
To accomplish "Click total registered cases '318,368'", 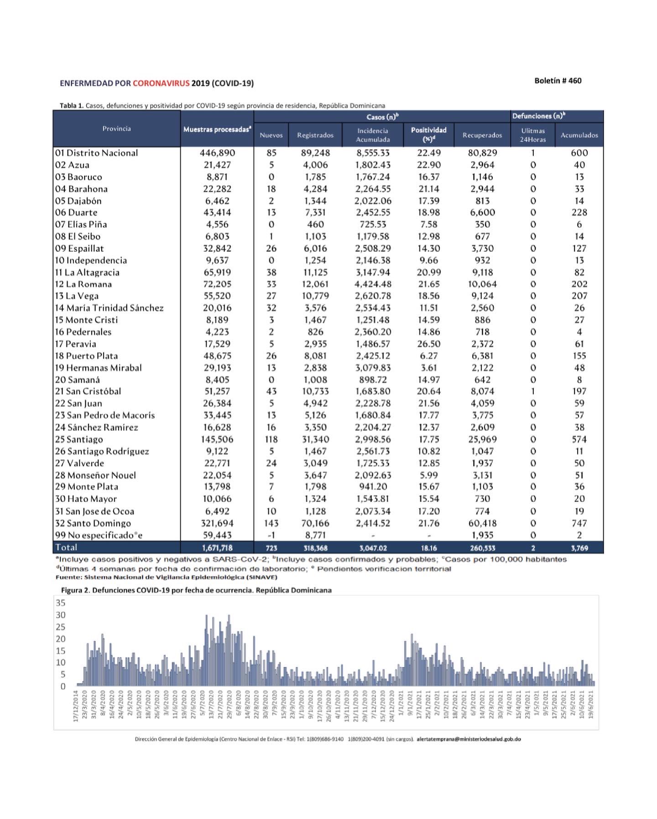I will 315,548.
